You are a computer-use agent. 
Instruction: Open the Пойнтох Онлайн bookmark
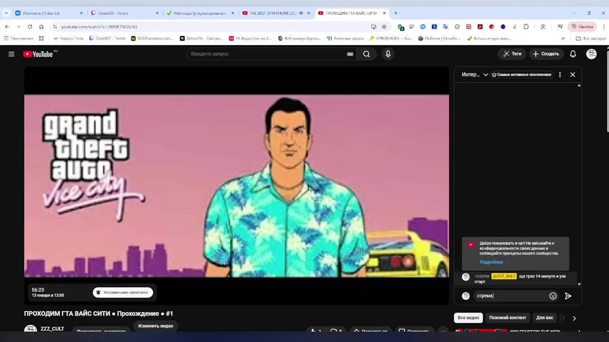tap(440, 38)
